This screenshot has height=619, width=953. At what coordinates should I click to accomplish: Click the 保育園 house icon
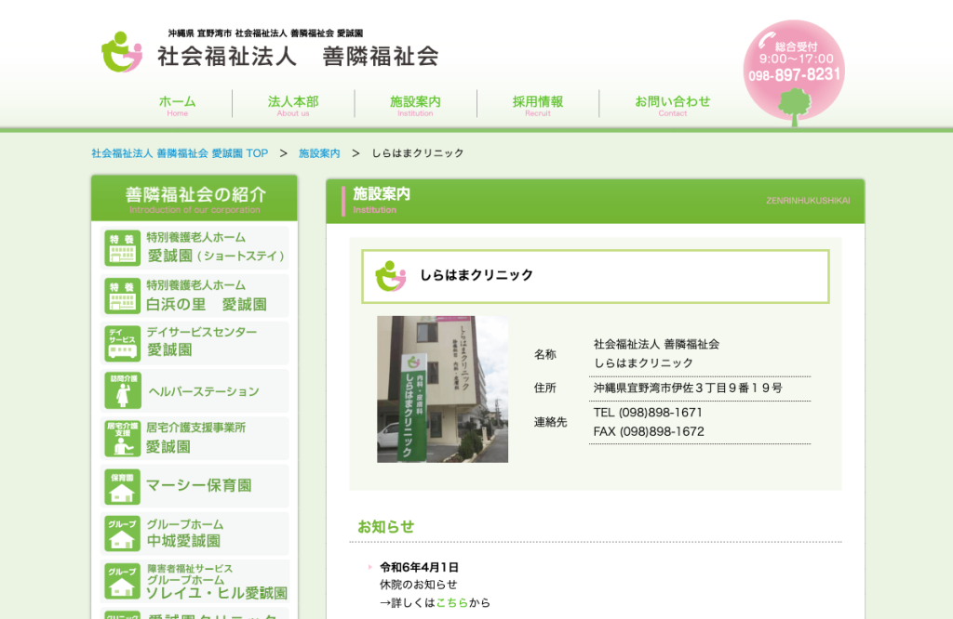click(x=122, y=487)
